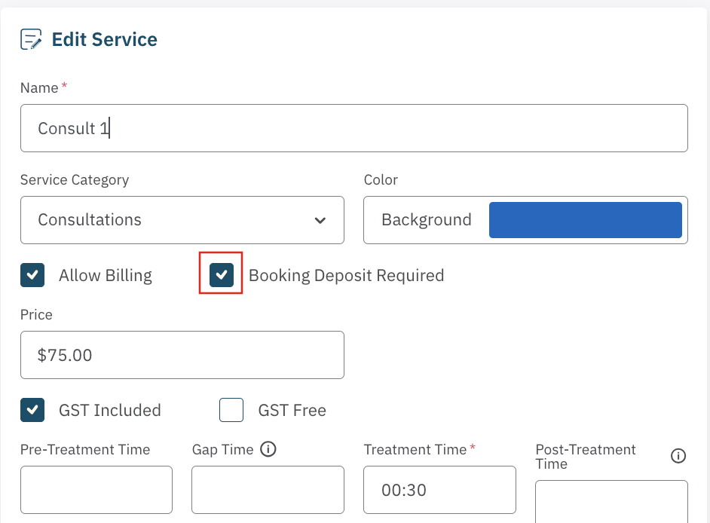Screen dimensions: 710x523
Task: Focus the Name field containing Consult 1
Action: pyautogui.click(x=353, y=128)
